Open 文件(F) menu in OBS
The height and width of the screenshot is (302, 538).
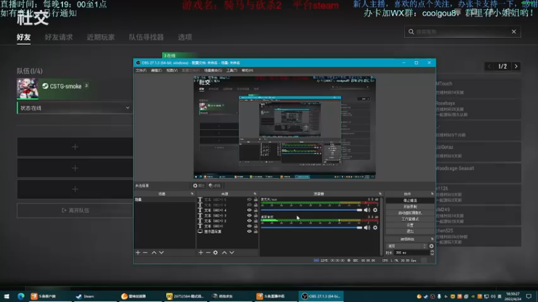(x=141, y=70)
